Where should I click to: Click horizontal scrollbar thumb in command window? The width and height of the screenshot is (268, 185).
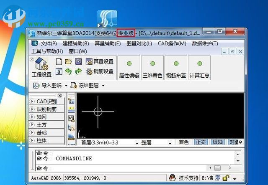pos(217,168)
